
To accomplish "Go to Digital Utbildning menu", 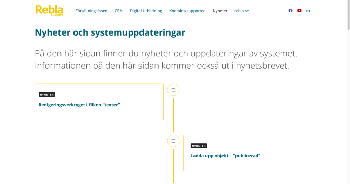I will pyautogui.click(x=146, y=11).
